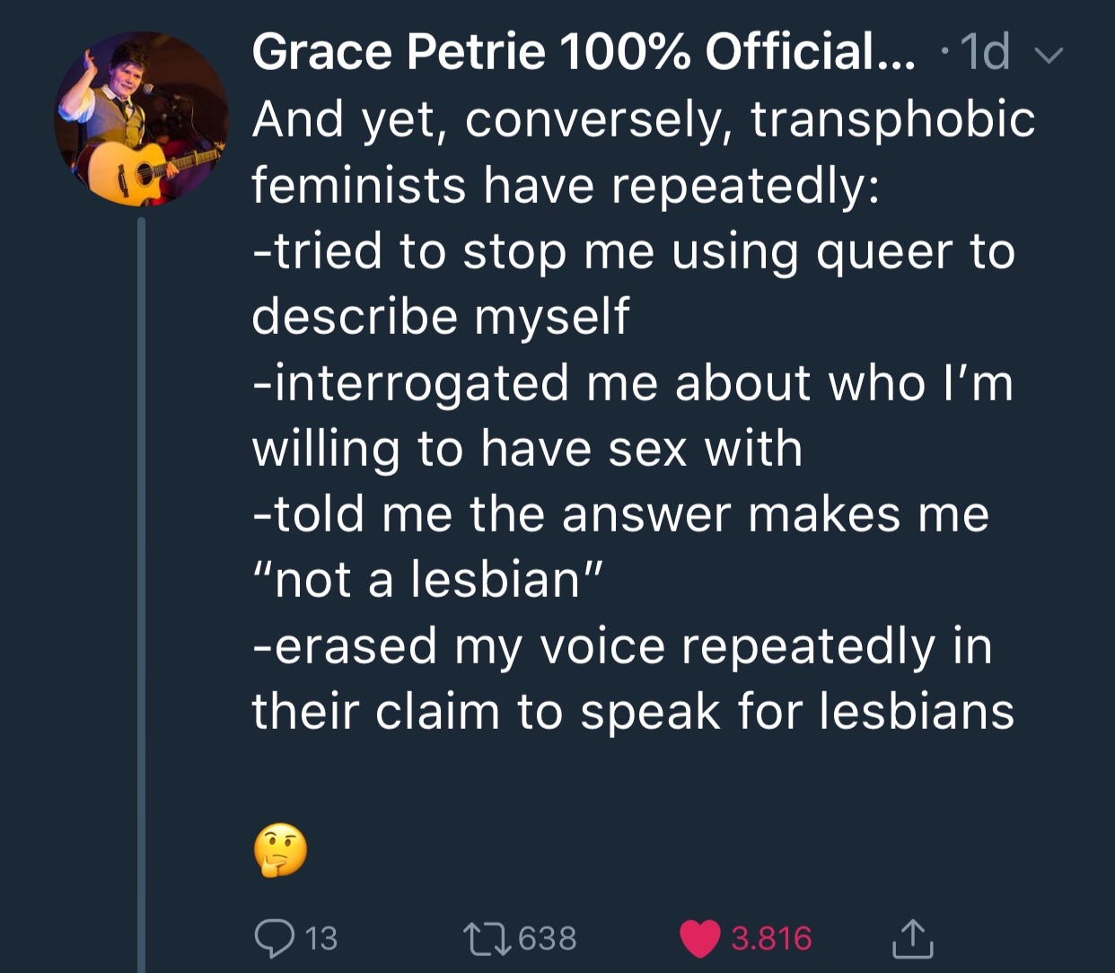Image resolution: width=1115 pixels, height=973 pixels.
Task: Click the vertical thread line below the avatar
Action: click(141, 583)
